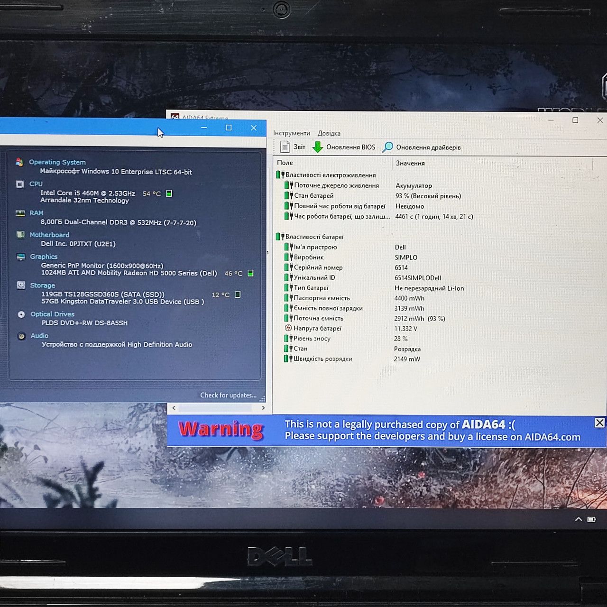This screenshot has height=607, width=607.
Task: Click the battery icon of Рівень зносу row
Action: [288, 339]
